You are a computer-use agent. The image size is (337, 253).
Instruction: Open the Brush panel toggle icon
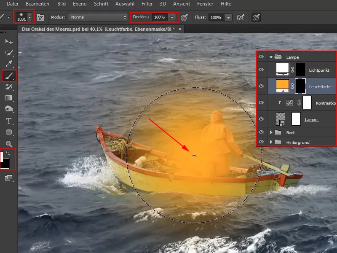(40, 17)
